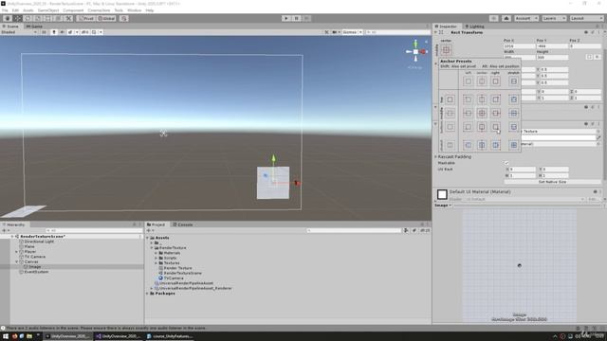
Task: Click the anchor preset button above the popup
Action: [x=446, y=50]
